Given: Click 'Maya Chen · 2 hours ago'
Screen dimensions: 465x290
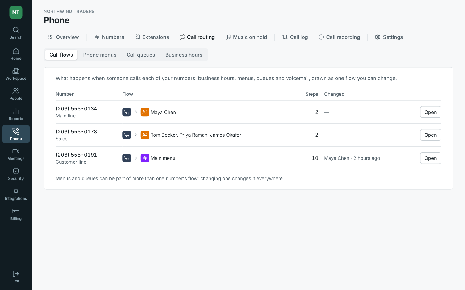Looking at the screenshot, I should click(352, 158).
